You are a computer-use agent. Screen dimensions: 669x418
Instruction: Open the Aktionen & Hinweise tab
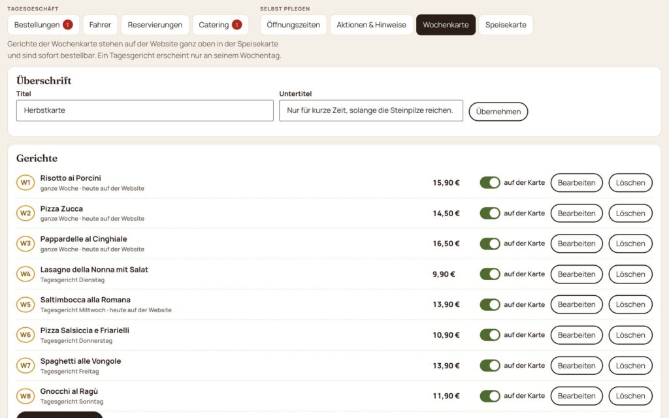coord(371,25)
